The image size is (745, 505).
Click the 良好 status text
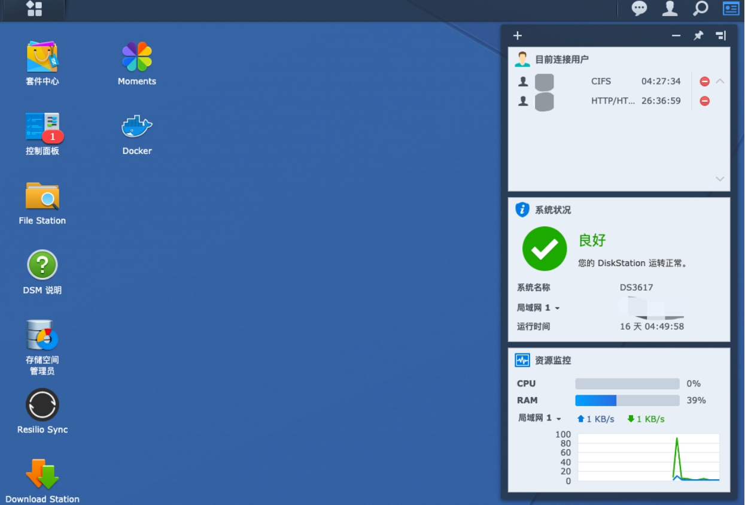[592, 240]
